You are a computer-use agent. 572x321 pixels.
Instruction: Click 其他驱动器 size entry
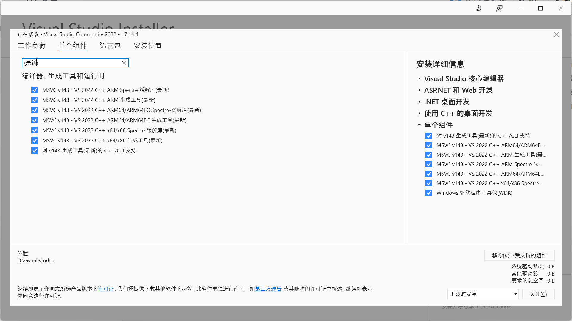point(533,274)
